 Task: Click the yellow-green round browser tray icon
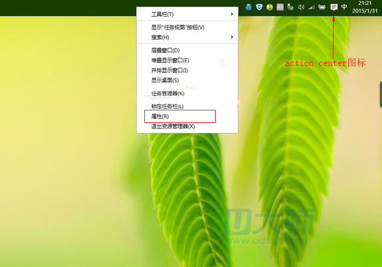[270, 7]
